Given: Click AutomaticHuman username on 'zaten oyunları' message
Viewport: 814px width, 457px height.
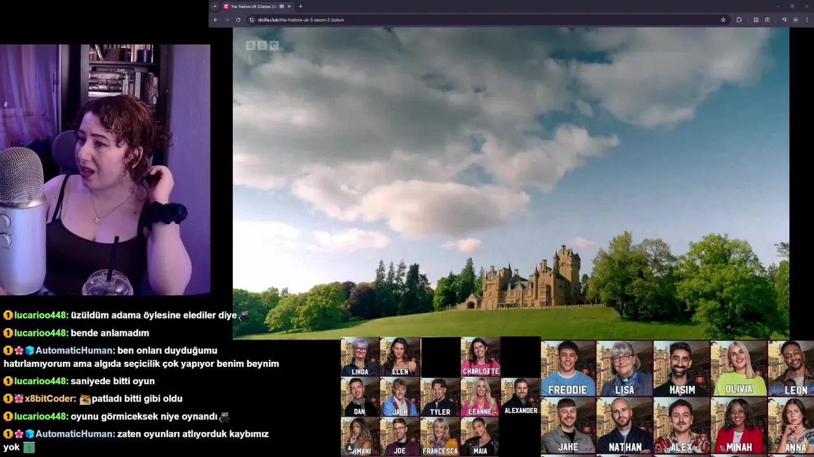Looking at the screenshot, I should pyautogui.click(x=75, y=434).
